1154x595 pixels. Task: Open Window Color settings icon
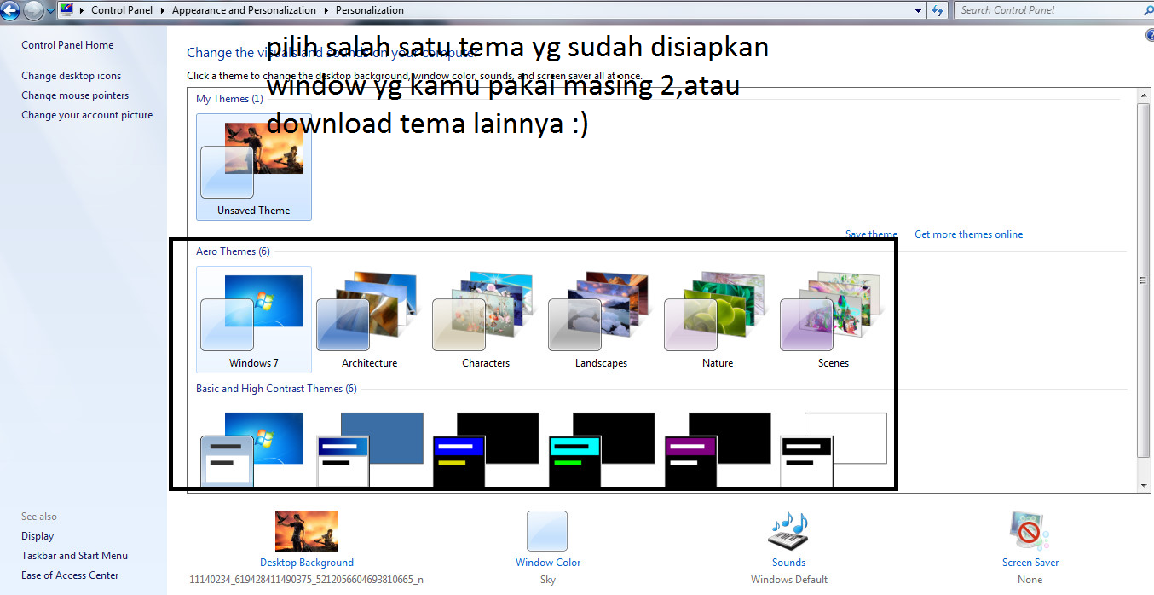pos(547,530)
